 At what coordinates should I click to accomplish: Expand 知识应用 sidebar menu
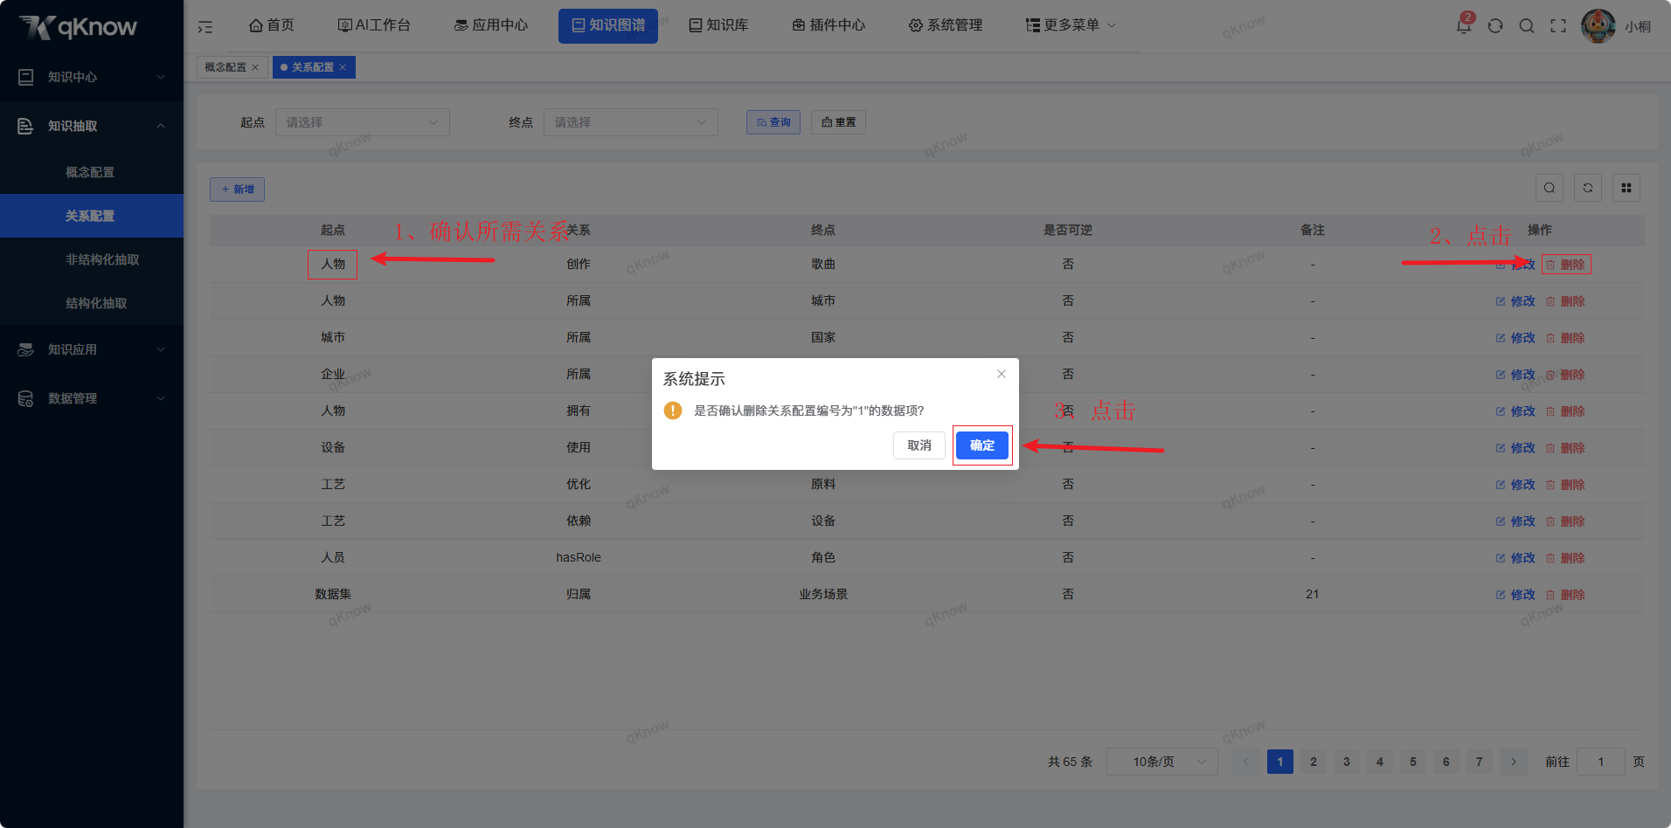(92, 349)
